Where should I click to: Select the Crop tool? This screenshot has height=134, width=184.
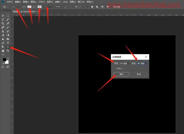point(3,23)
